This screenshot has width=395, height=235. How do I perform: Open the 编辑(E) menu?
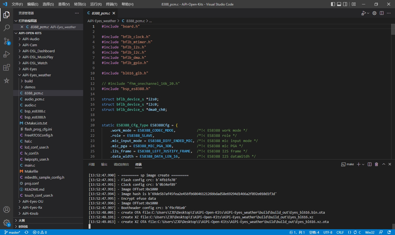point(33,4)
